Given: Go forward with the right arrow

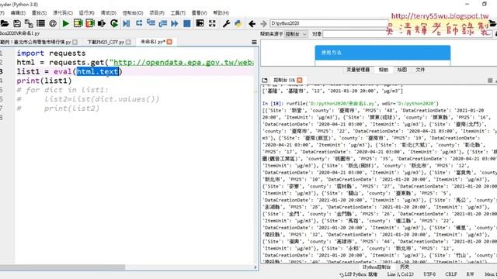Looking at the screenshot, I should point(263,23).
